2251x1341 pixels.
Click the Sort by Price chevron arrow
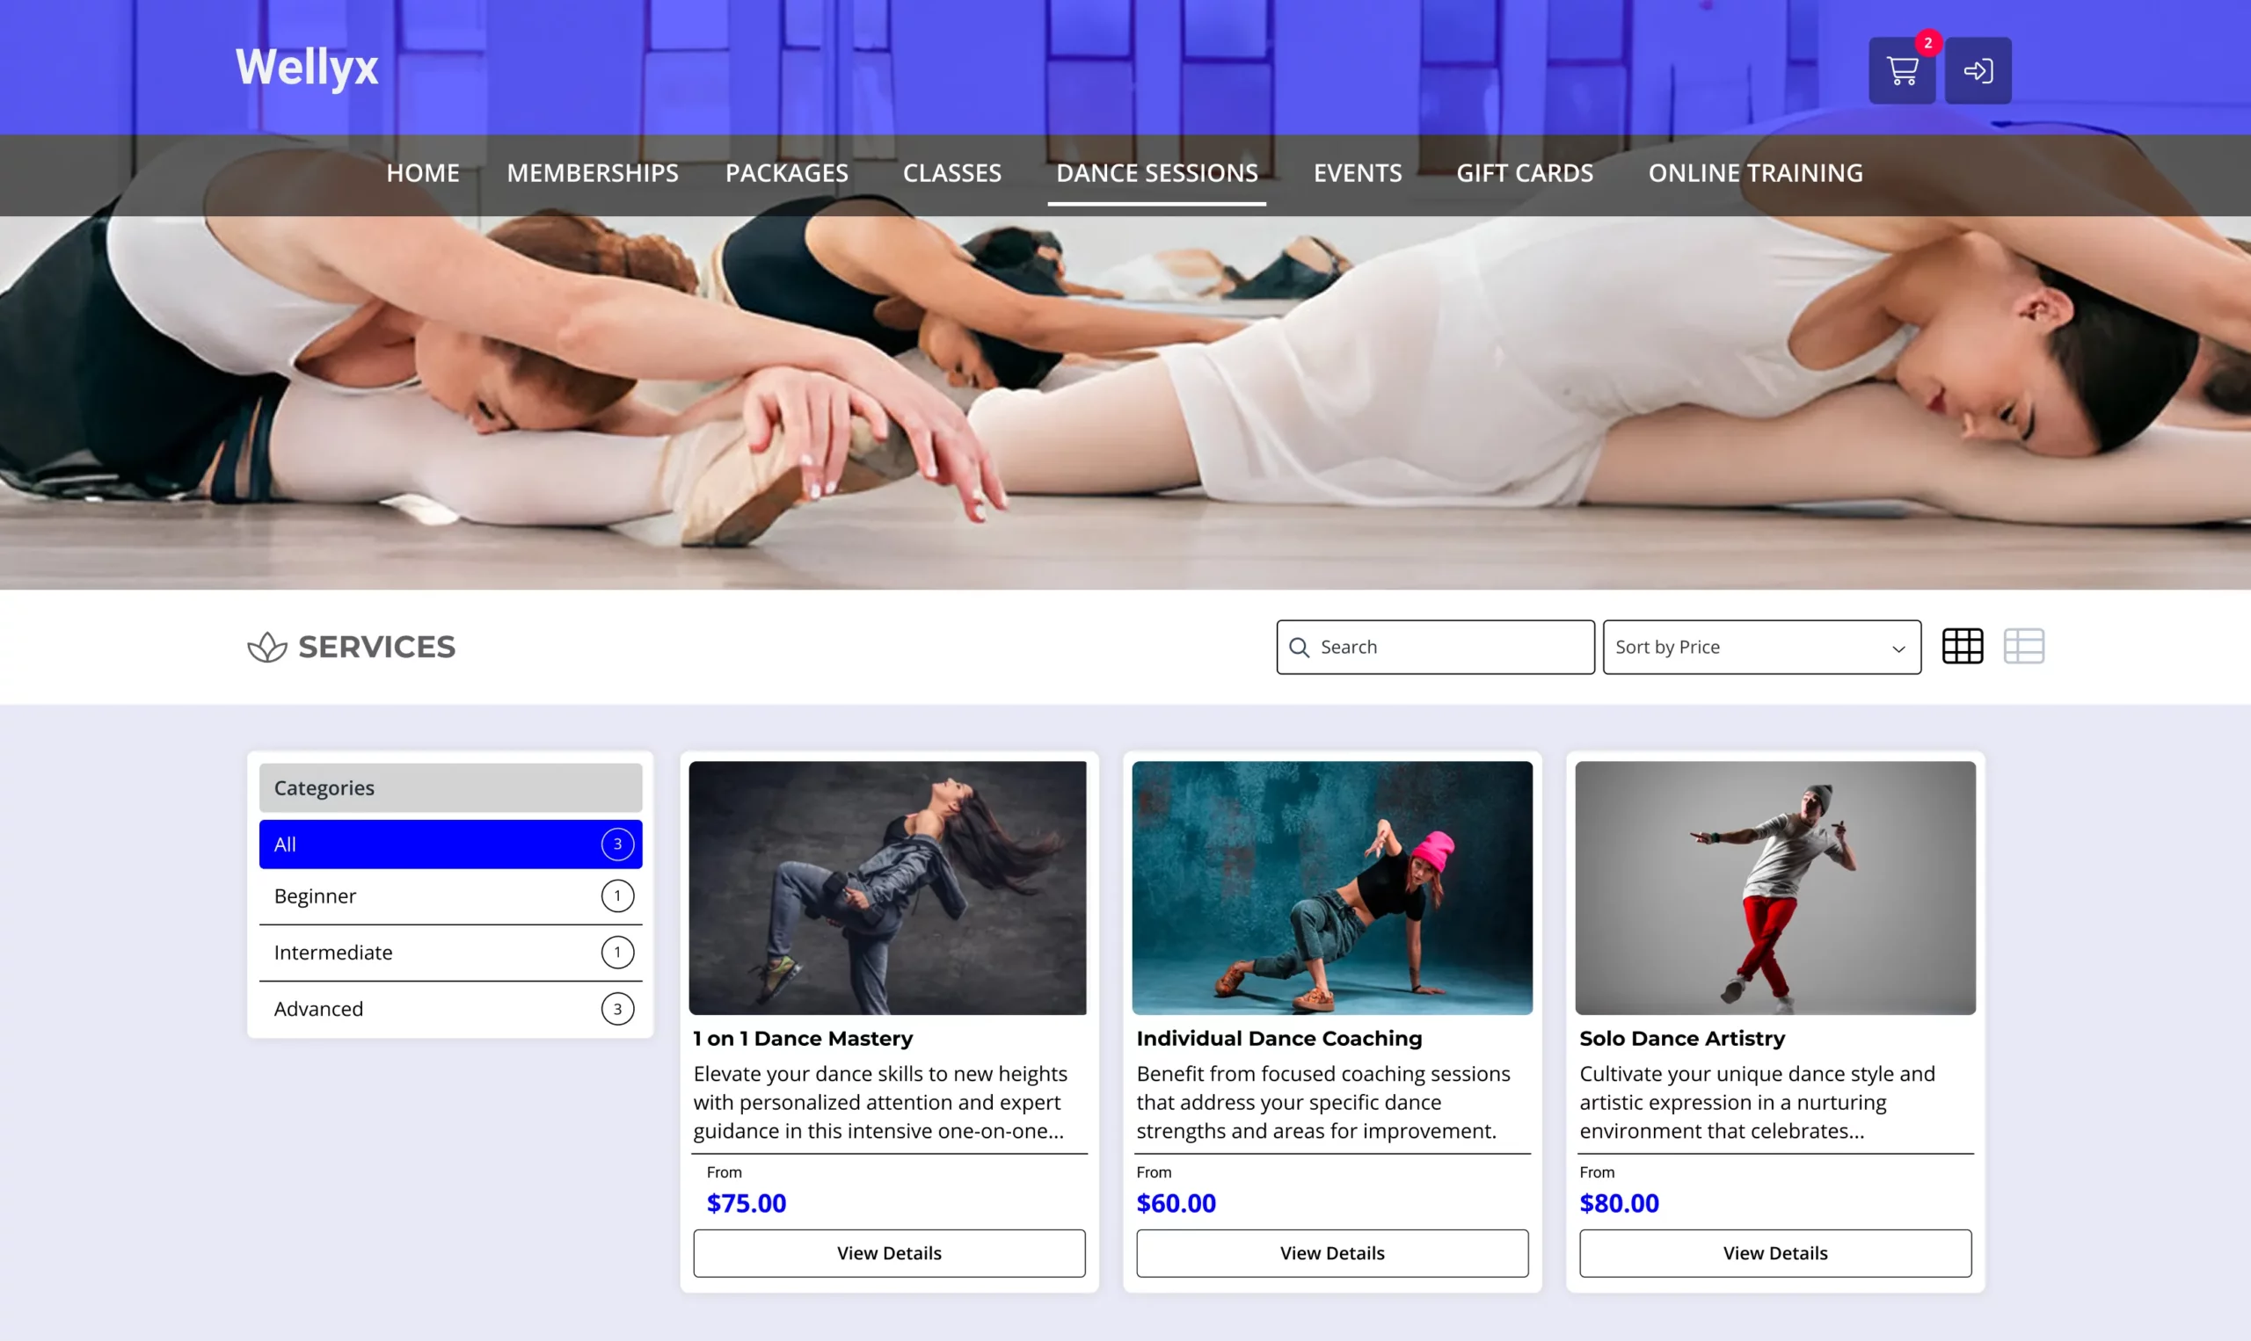tap(1898, 648)
